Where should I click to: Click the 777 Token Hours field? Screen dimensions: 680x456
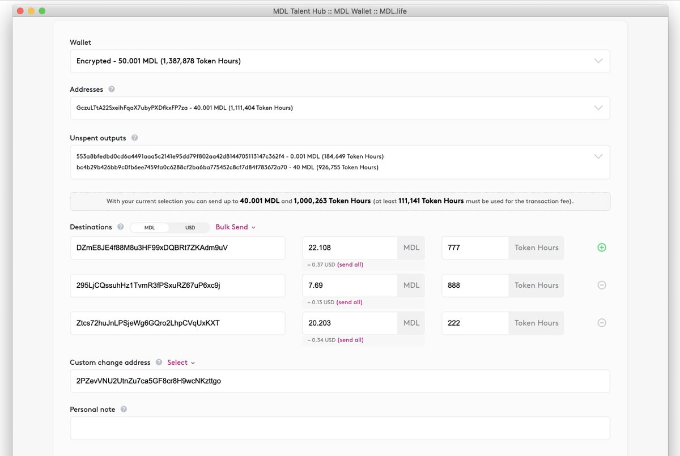(x=475, y=248)
